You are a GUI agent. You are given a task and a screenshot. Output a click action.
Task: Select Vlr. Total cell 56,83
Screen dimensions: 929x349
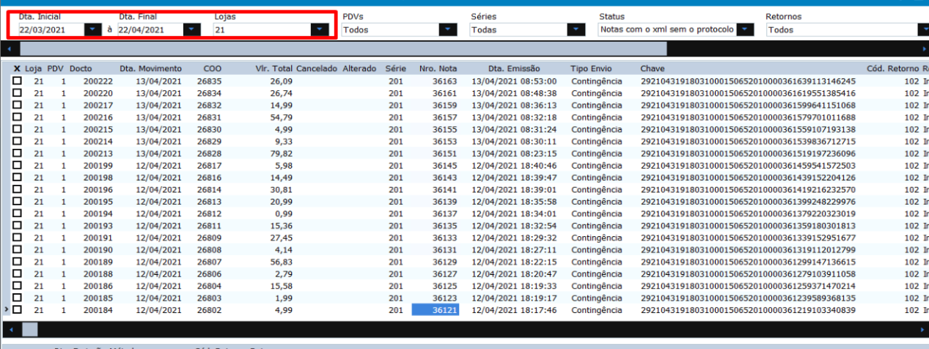point(281,262)
